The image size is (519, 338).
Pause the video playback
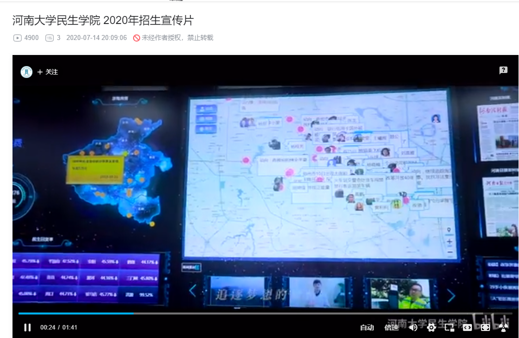pyautogui.click(x=28, y=327)
